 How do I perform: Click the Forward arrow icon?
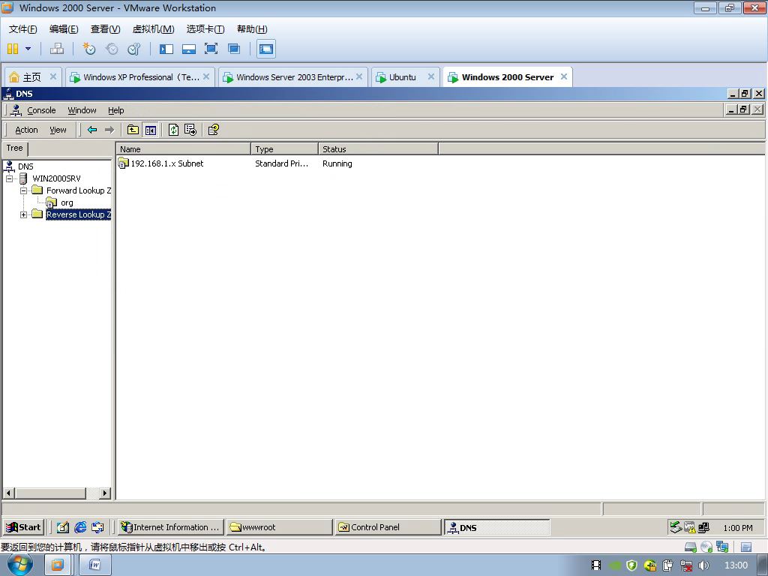109,130
